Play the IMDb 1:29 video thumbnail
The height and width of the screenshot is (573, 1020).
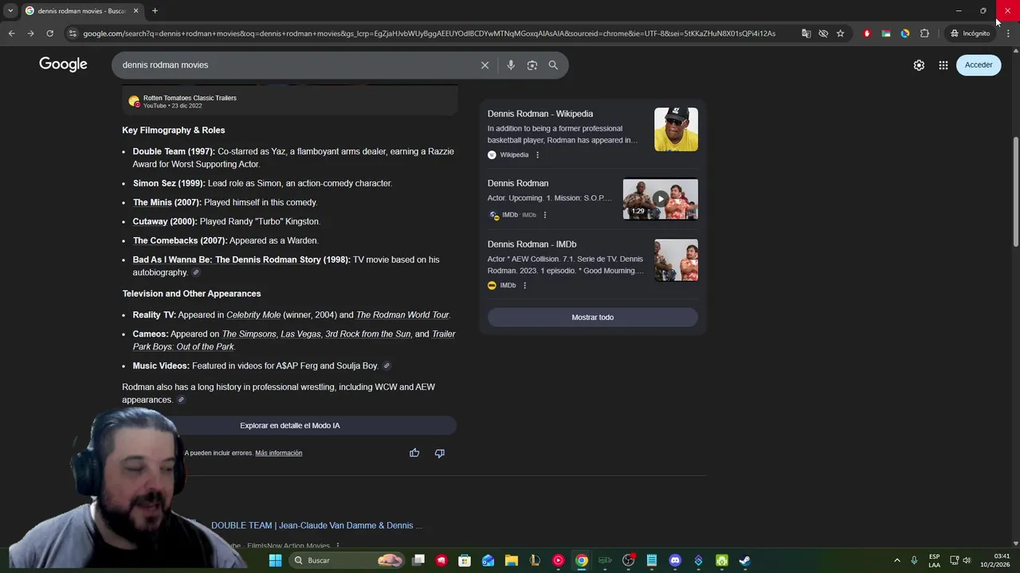point(660,199)
